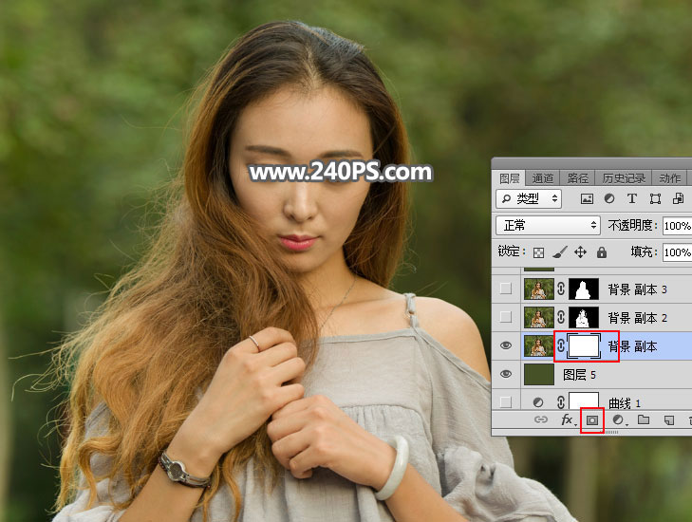Add a layer mask
Image resolution: width=692 pixels, height=522 pixels.
click(x=591, y=420)
